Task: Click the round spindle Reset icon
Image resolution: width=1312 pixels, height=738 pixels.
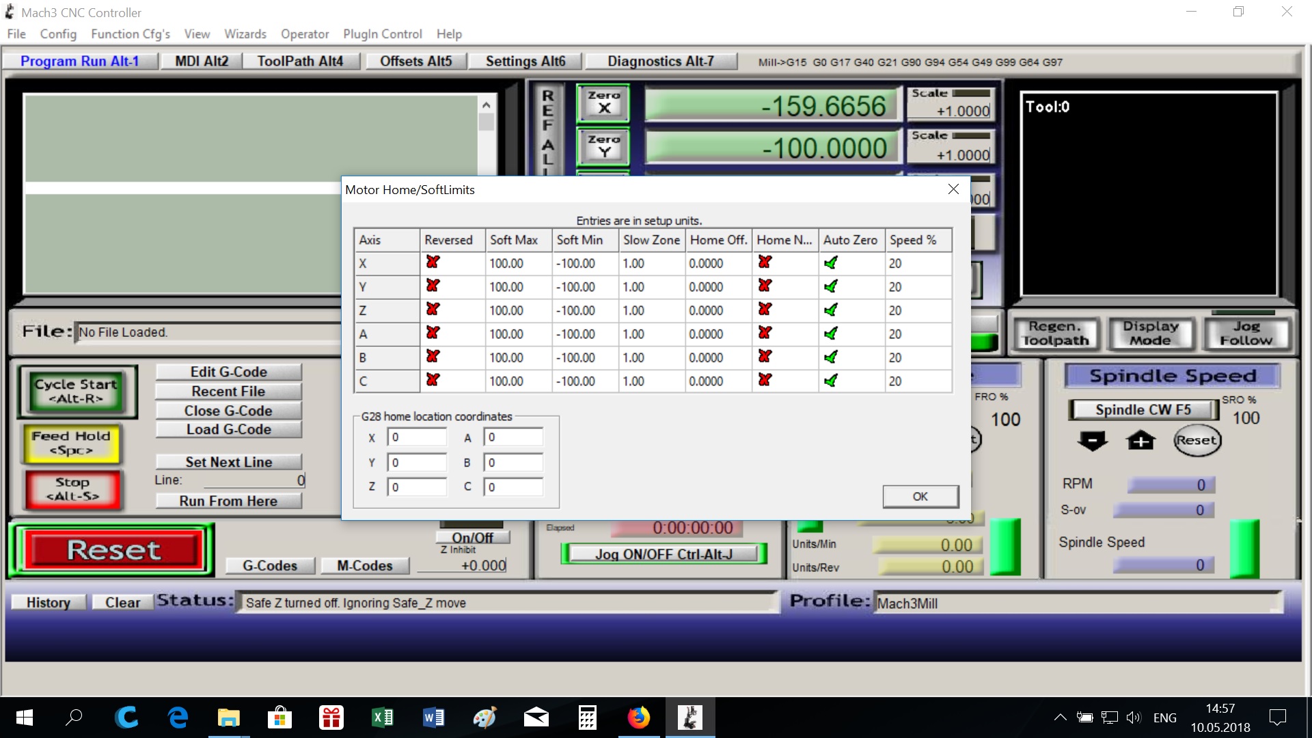Action: click(1197, 441)
